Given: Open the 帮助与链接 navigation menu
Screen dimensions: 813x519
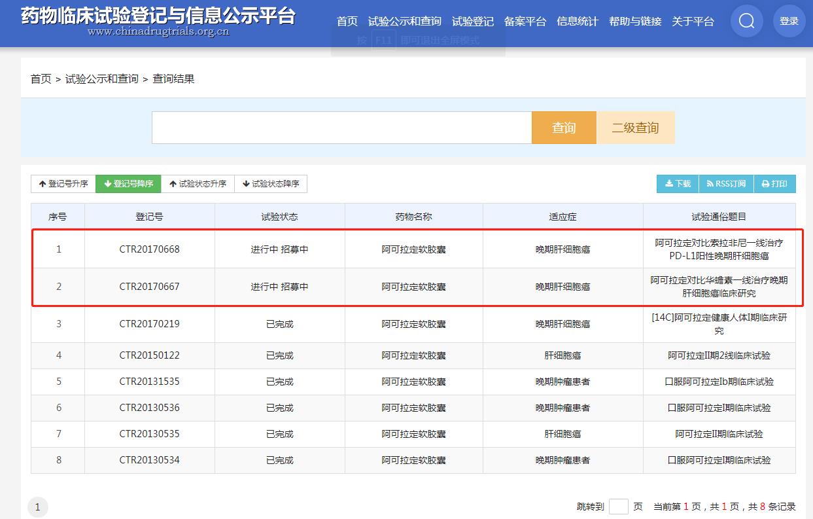Looking at the screenshot, I should click(x=634, y=22).
